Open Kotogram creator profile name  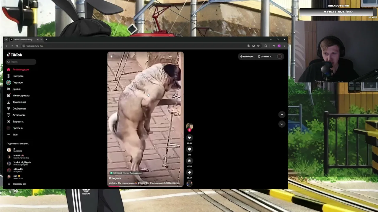[115, 178]
